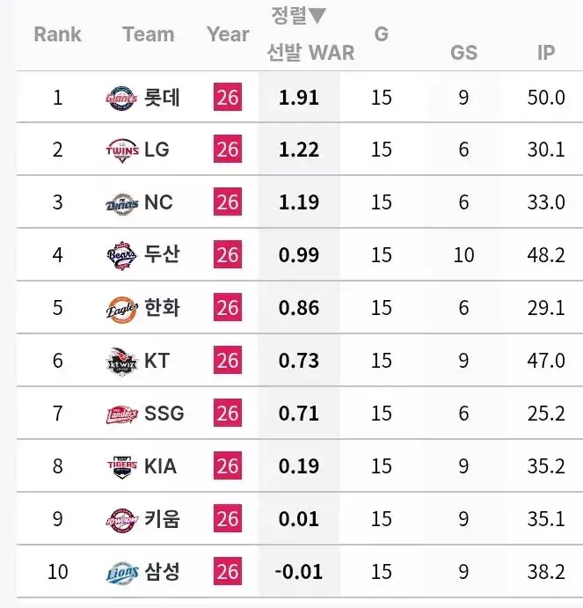Click the Rank column header

point(57,34)
